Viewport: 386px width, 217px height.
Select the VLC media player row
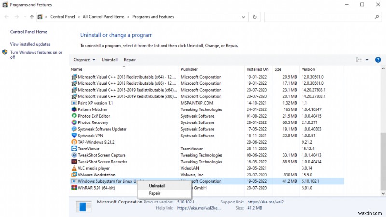(207, 168)
